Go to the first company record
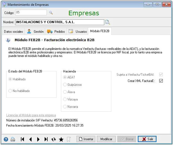The width and height of the screenshot is (173, 145). pyautogui.click(x=22, y=139)
